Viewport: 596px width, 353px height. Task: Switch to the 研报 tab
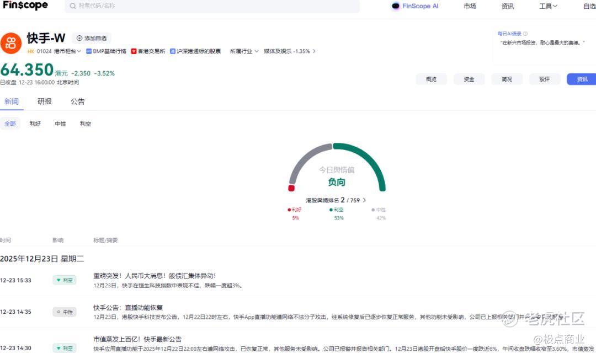[45, 101]
